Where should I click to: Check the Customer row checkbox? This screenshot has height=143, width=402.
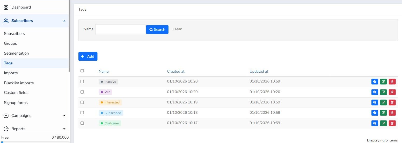pos(82,123)
